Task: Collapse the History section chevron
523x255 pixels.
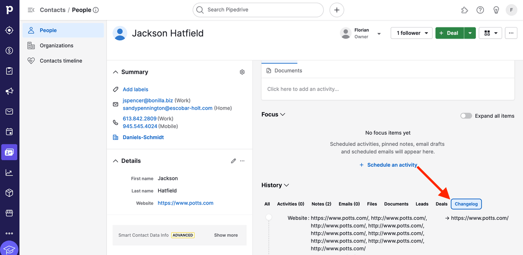Action: click(x=286, y=185)
